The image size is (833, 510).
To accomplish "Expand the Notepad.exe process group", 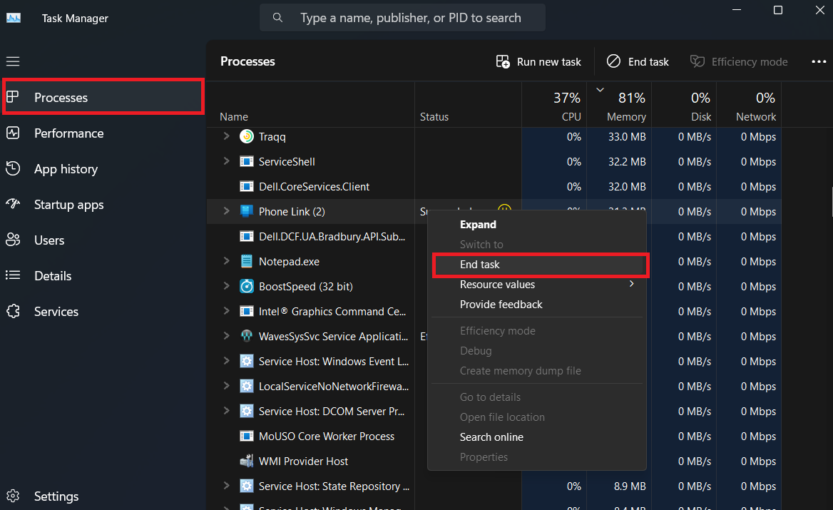I will coord(226,261).
